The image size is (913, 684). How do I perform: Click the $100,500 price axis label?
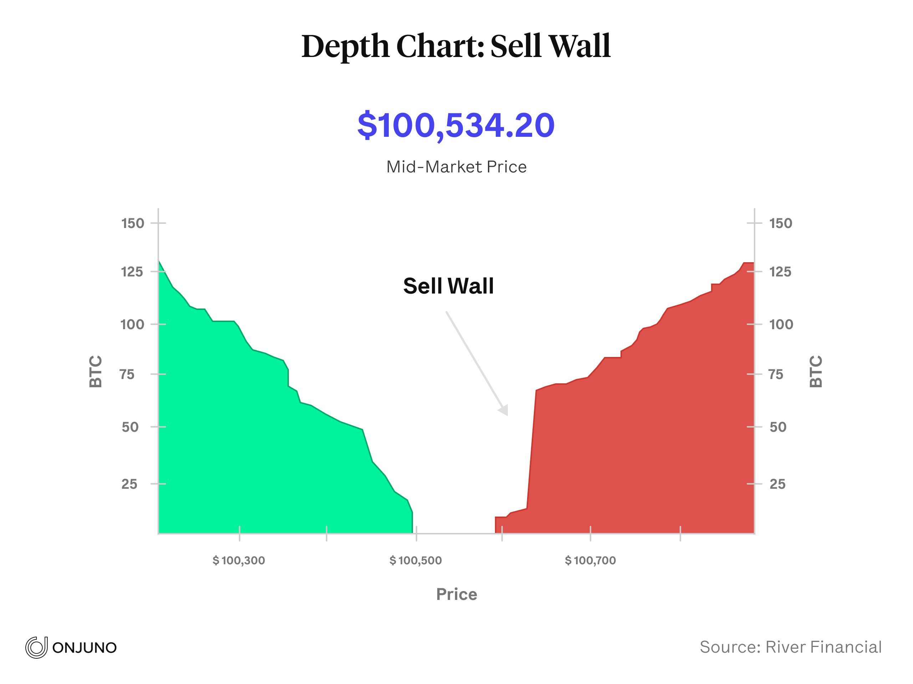pyautogui.click(x=415, y=560)
